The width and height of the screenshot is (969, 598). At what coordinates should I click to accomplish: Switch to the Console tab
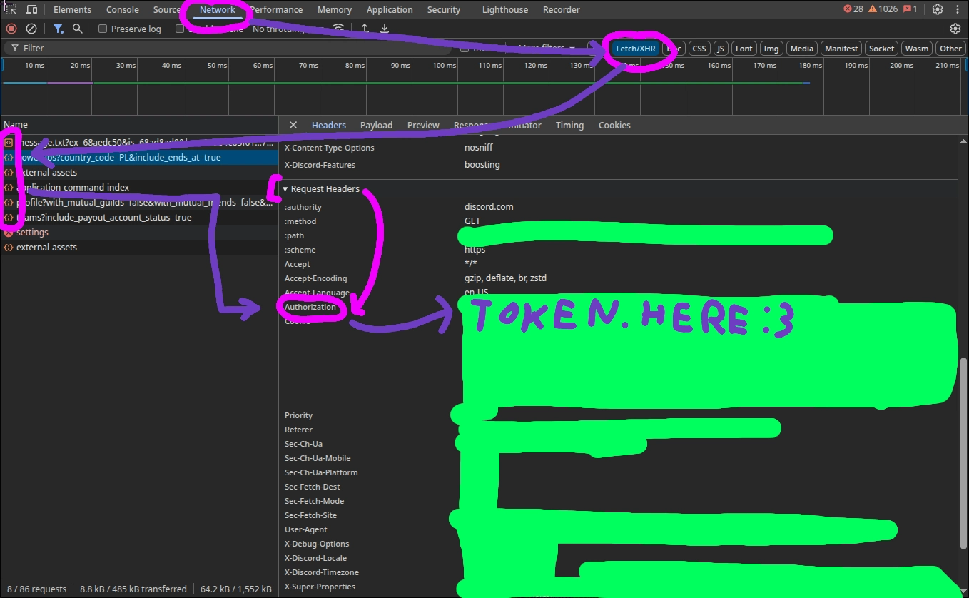[x=123, y=9]
